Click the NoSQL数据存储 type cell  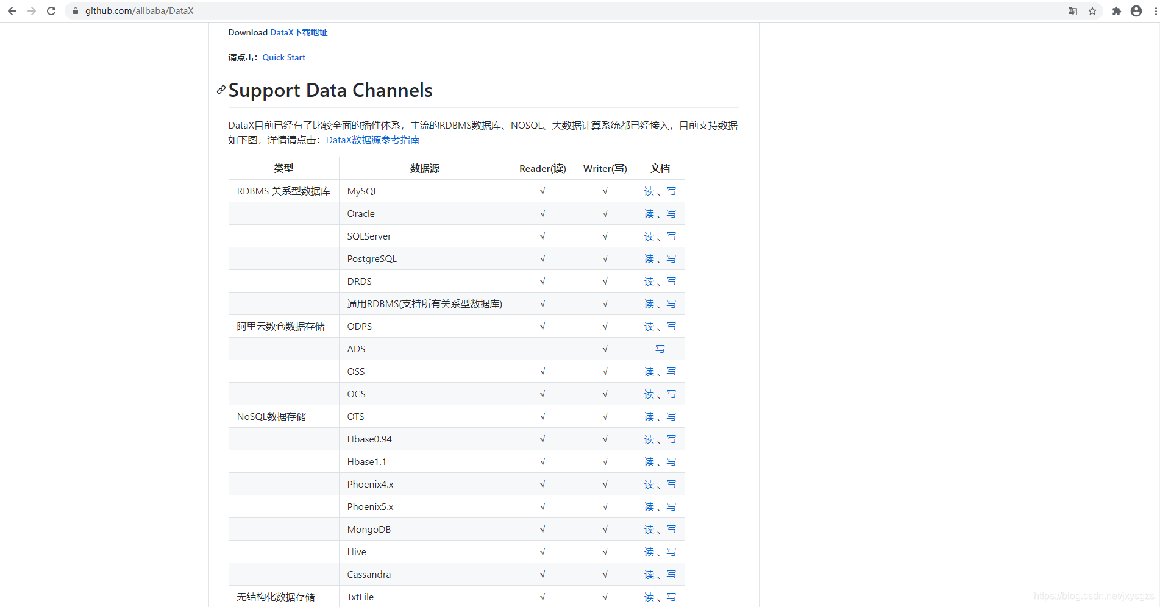click(x=283, y=417)
